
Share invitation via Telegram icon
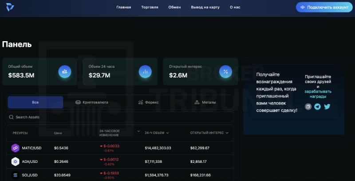point(318,107)
